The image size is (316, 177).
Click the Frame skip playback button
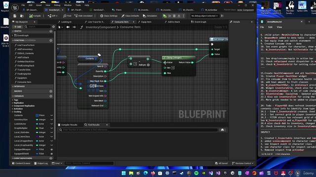click(170, 16)
